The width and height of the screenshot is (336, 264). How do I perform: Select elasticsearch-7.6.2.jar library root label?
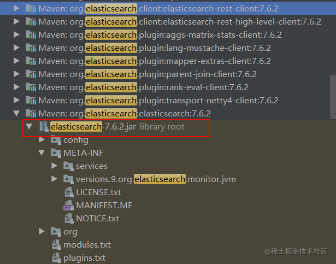tap(117, 127)
